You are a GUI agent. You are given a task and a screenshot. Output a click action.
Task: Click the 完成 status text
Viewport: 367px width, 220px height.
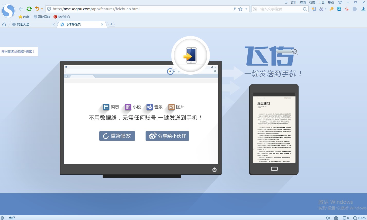[12, 218]
